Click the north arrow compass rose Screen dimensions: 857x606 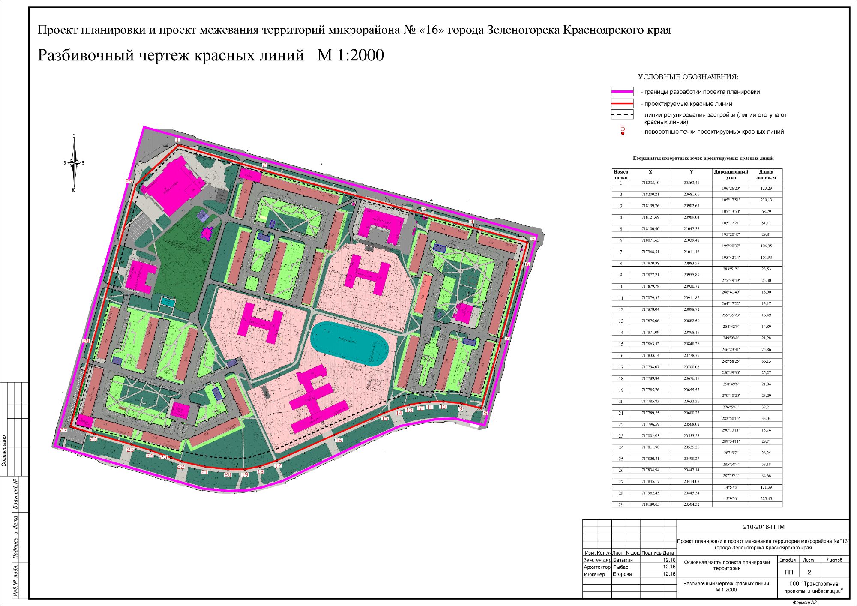(74, 163)
